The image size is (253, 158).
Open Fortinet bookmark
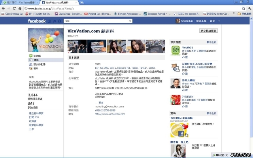tap(98, 14)
